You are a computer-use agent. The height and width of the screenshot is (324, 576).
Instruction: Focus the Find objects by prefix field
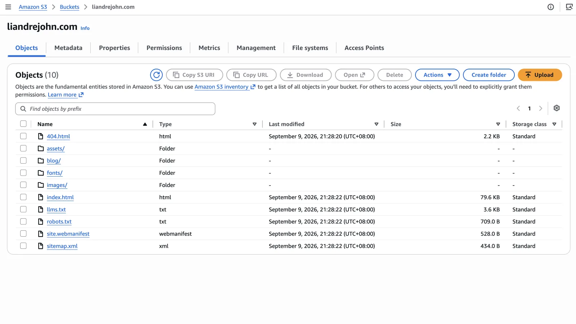point(115,109)
